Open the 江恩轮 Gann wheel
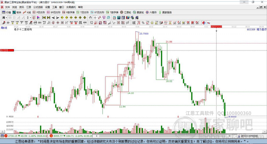 click(x=126, y=12)
